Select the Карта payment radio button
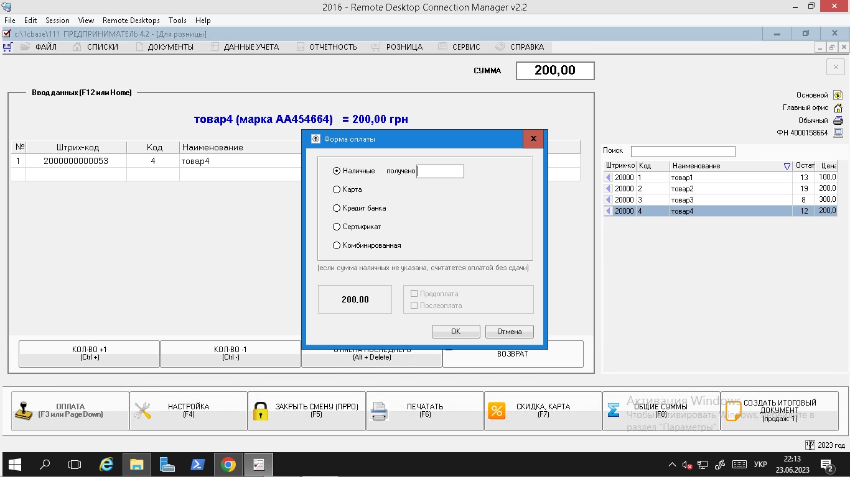 click(337, 189)
